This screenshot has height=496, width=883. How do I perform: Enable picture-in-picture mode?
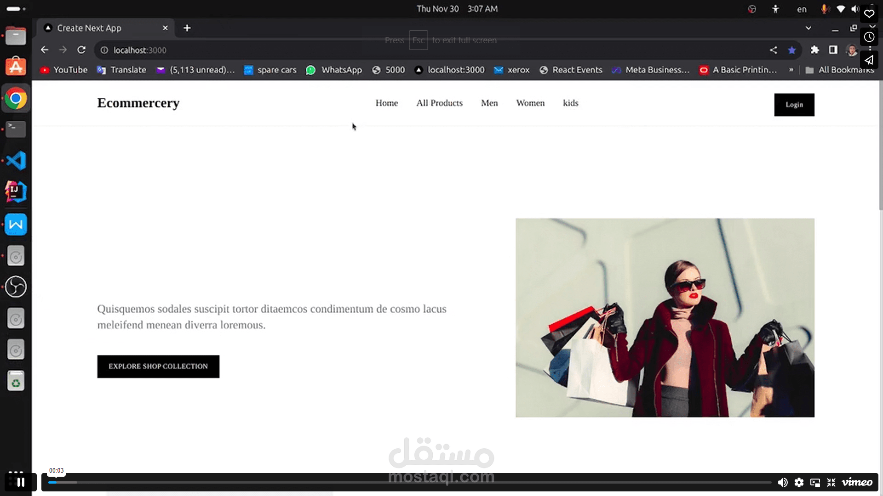(x=815, y=482)
